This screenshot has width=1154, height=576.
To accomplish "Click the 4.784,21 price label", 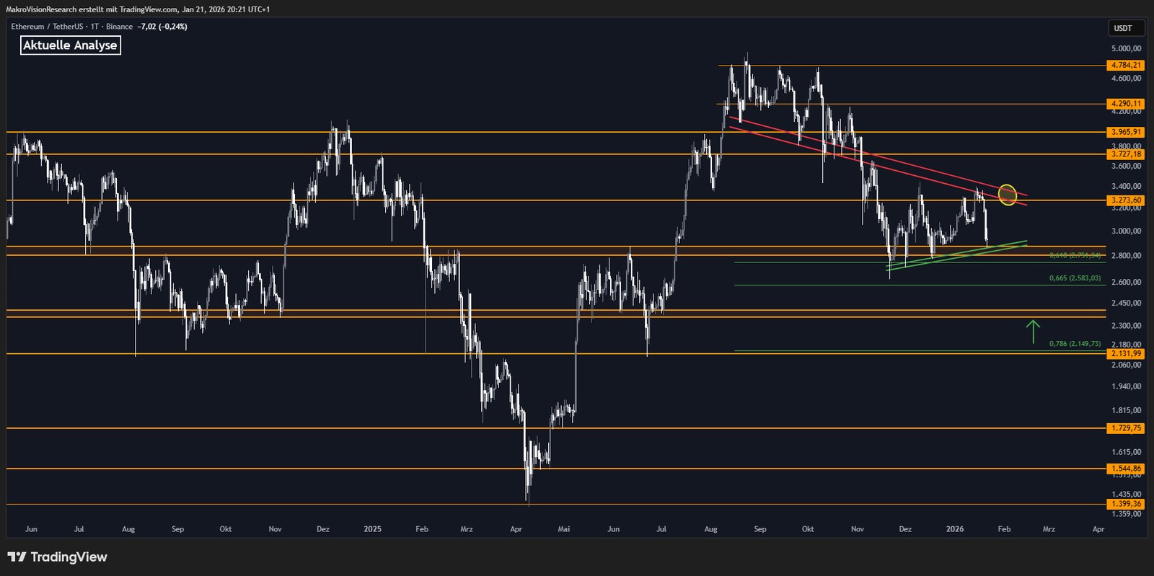I will [x=1126, y=65].
